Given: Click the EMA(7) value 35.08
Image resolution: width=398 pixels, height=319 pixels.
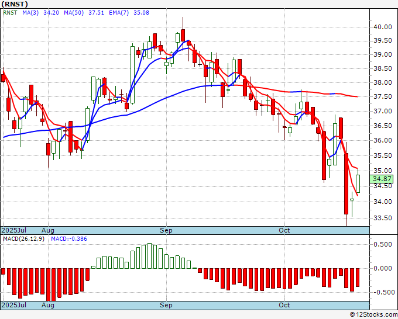Looking at the screenshot, I should pos(142,13).
